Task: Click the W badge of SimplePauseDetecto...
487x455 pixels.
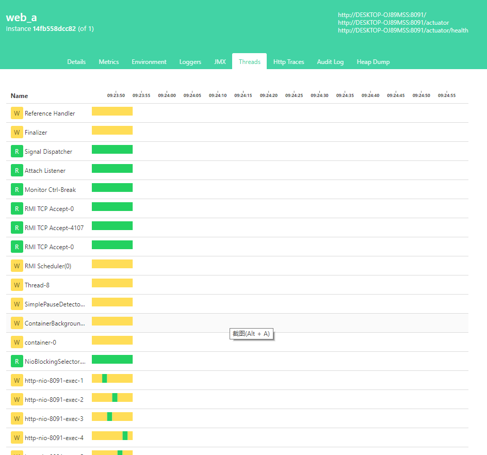Action: point(17,304)
